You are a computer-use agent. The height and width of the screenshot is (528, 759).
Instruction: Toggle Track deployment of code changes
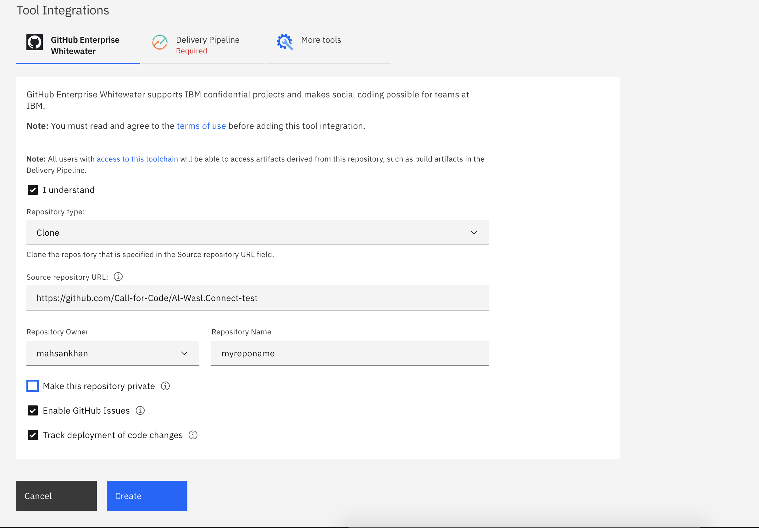point(32,435)
